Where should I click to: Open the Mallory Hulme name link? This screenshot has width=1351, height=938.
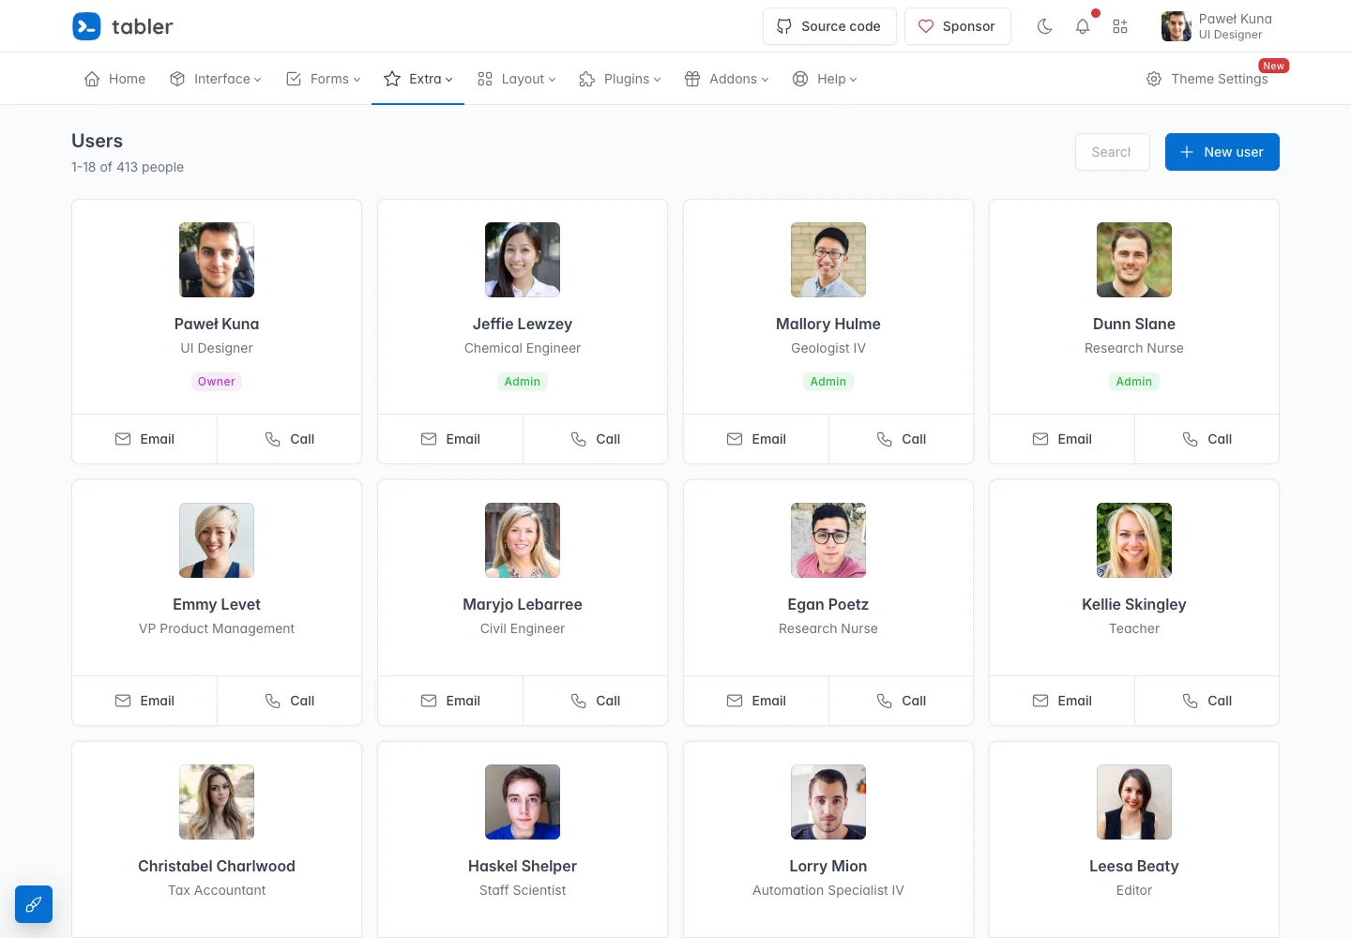pyautogui.click(x=828, y=324)
